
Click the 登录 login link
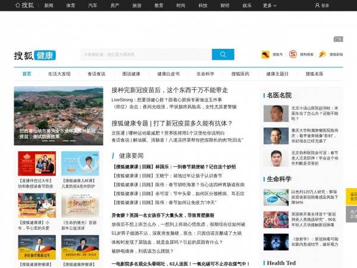pos(325,5)
